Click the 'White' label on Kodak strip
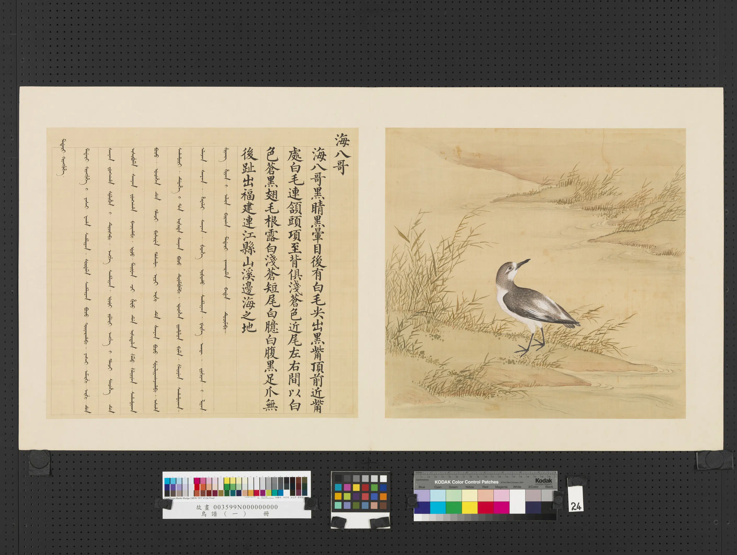The width and height of the screenshot is (737, 555). [517, 487]
